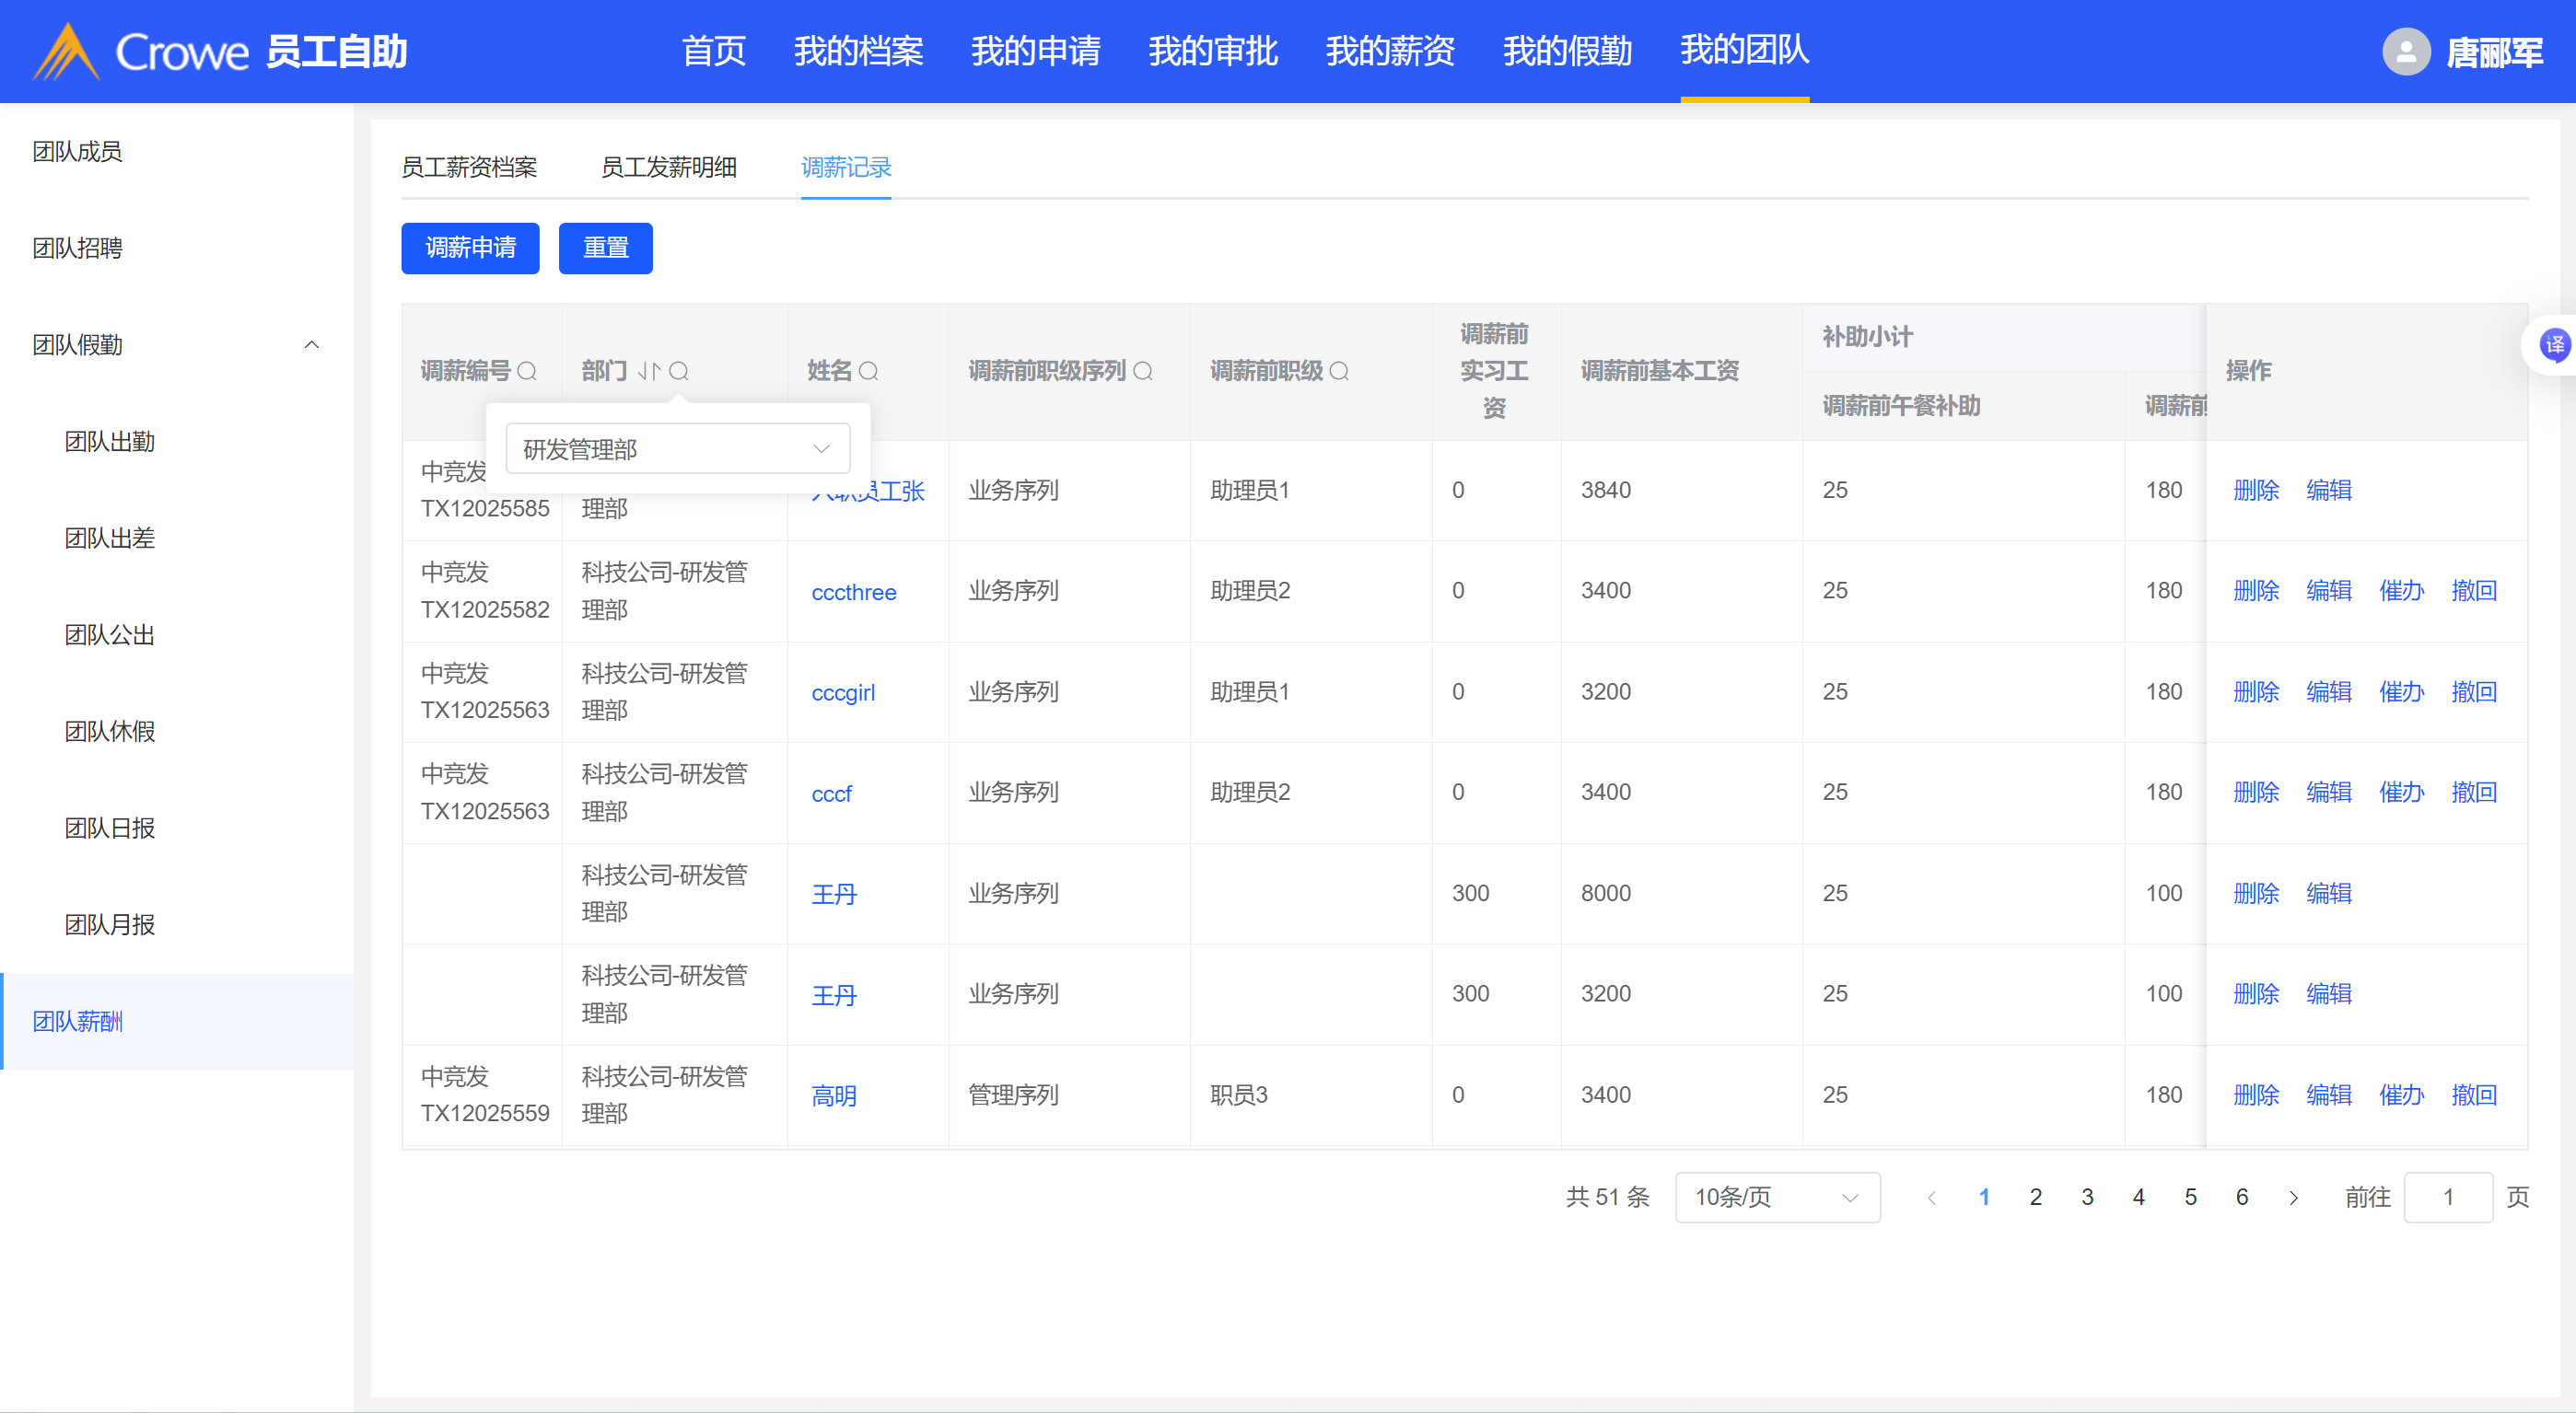
Task: Select 团队出差 in the sidebar
Action: pos(110,539)
